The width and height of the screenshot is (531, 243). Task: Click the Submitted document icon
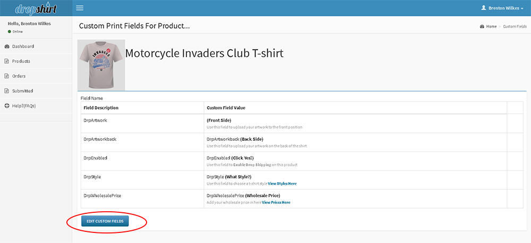point(6,91)
